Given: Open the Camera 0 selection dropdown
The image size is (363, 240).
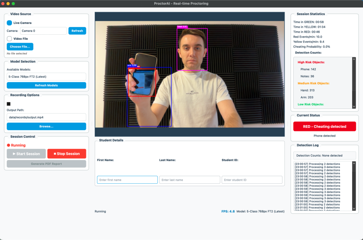Looking at the screenshot, I should (43, 31).
